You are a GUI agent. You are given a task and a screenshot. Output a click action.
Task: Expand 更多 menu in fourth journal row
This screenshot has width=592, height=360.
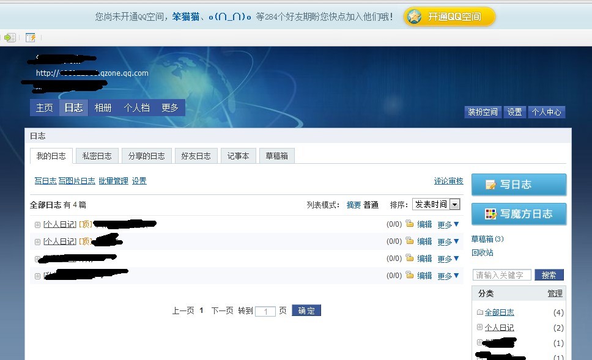[x=448, y=276]
